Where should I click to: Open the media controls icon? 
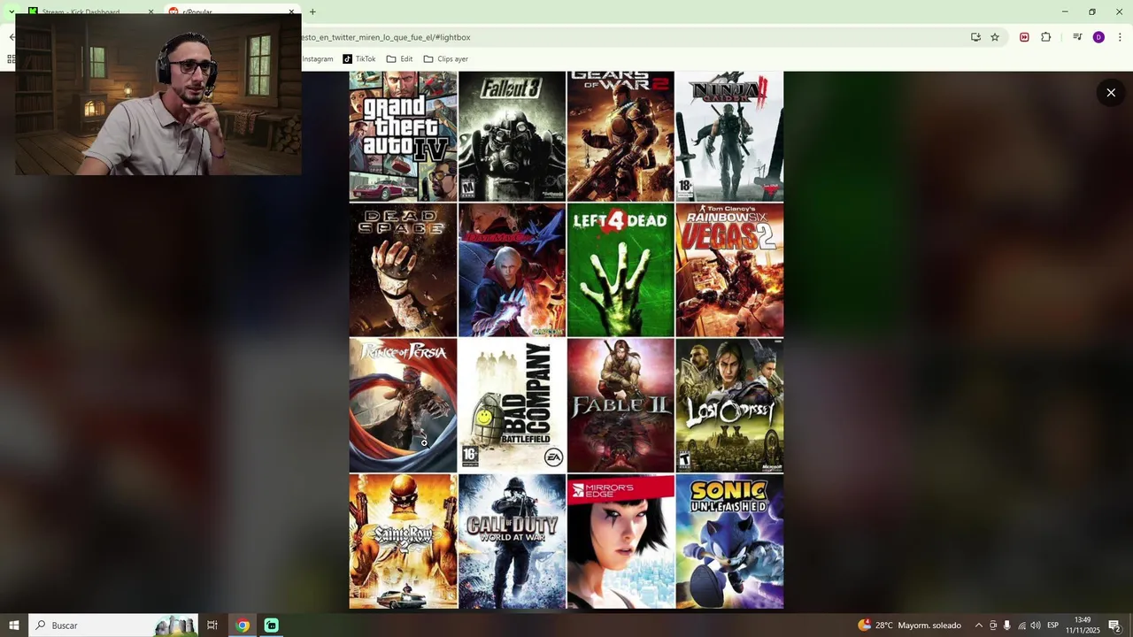click(x=1077, y=37)
